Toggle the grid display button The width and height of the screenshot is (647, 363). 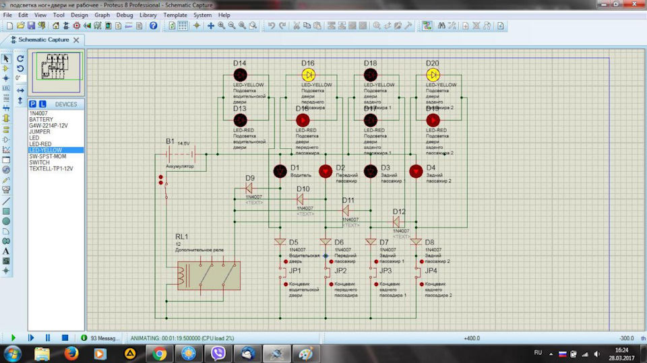pyautogui.click(x=183, y=26)
